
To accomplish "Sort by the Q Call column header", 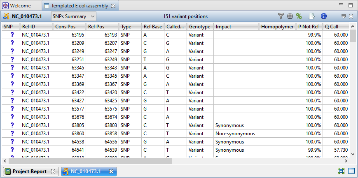I will pyautogui.click(x=336, y=27).
